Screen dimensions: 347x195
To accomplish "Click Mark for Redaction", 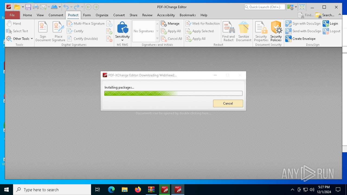I will point(203,24).
